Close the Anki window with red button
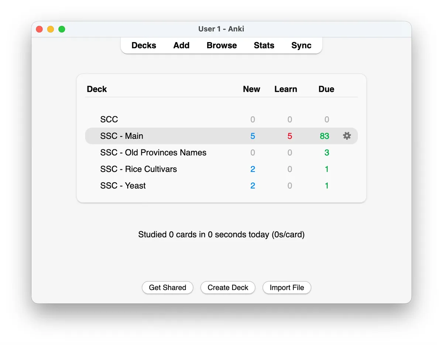This screenshot has width=443, height=345. pos(39,29)
